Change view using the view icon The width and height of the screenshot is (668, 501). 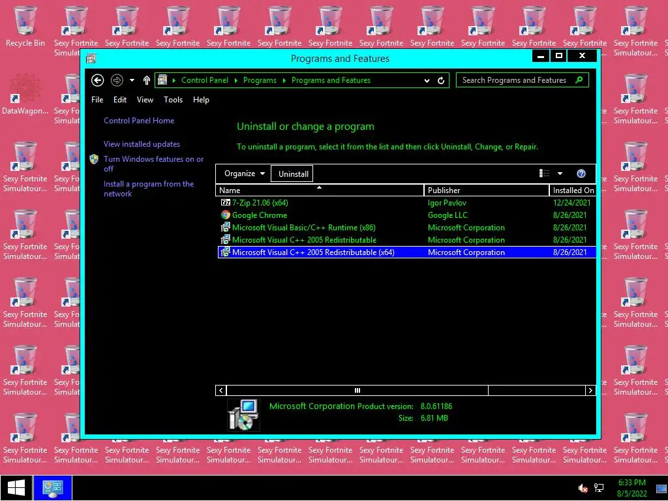tap(545, 174)
